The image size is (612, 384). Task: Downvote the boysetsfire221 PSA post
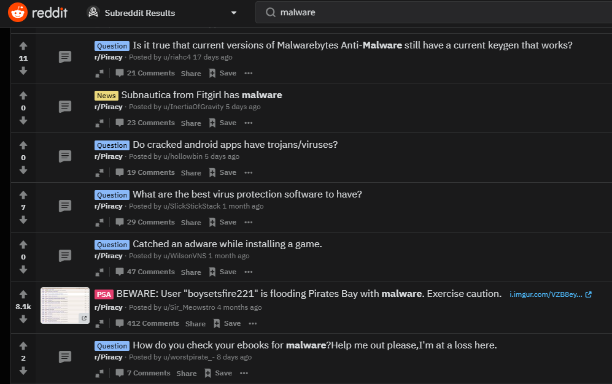click(x=23, y=320)
